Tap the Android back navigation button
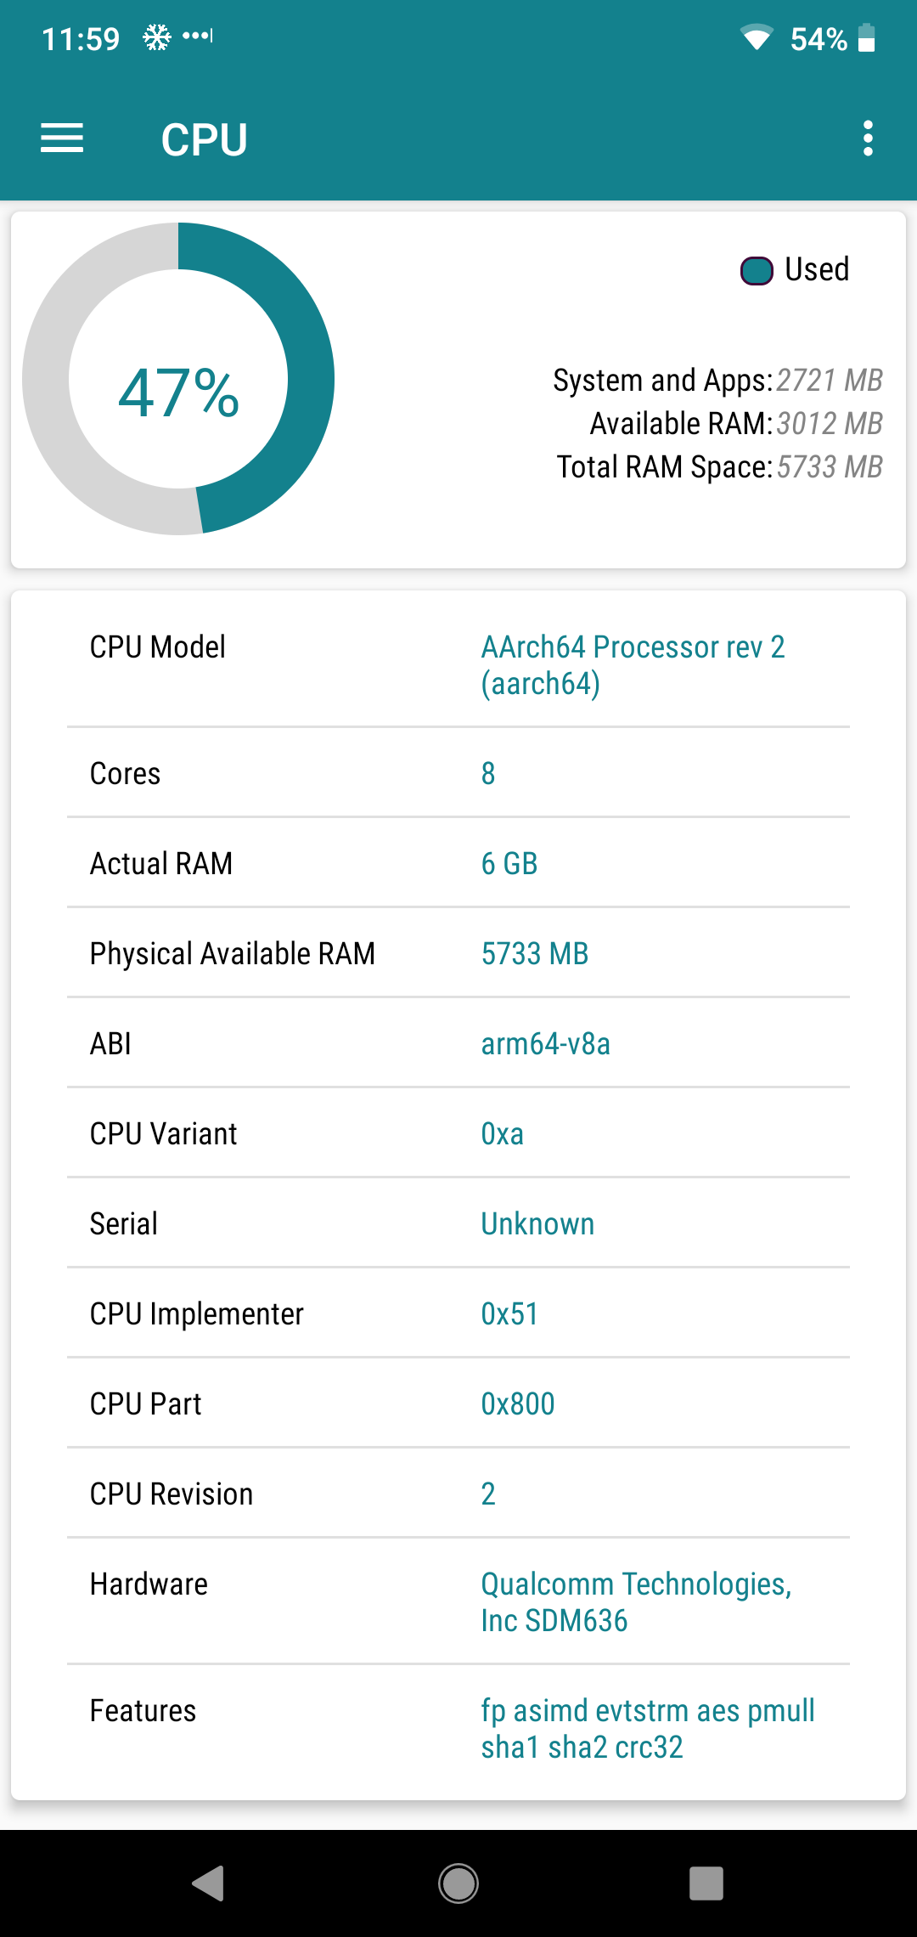The height and width of the screenshot is (1937, 917). click(x=208, y=1883)
